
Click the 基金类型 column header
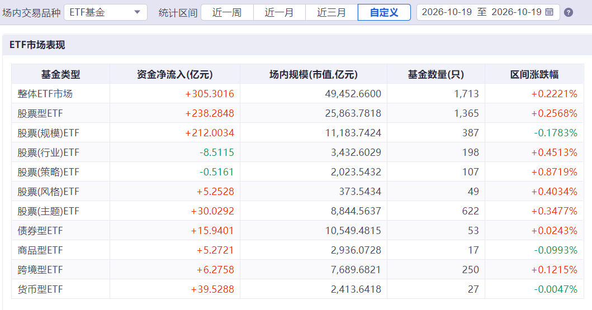tap(61, 74)
